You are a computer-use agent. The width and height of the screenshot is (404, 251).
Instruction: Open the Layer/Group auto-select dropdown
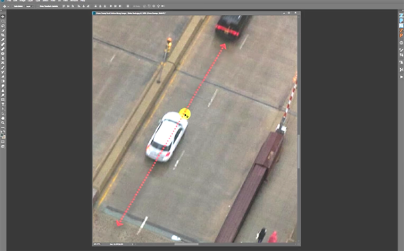30,6
